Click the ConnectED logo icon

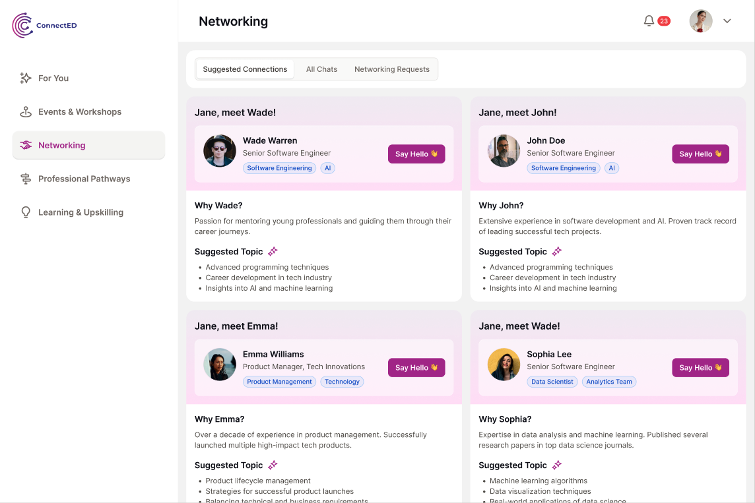(22, 25)
